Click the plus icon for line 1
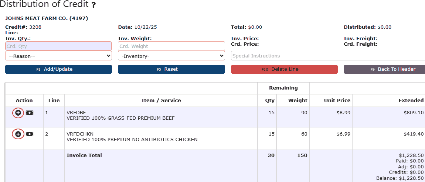This screenshot has width=425, height=182. pyautogui.click(x=18, y=113)
